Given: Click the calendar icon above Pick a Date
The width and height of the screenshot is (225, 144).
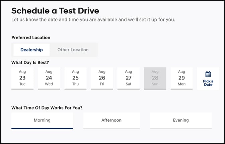Looking at the screenshot, I should [208, 74].
